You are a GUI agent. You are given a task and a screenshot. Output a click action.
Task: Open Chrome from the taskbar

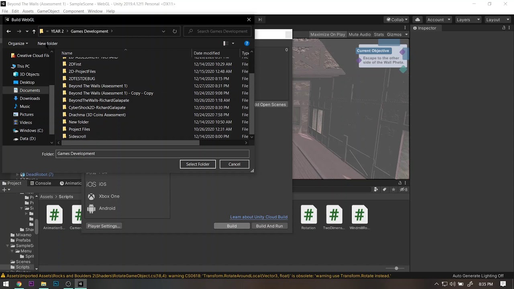(19, 284)
